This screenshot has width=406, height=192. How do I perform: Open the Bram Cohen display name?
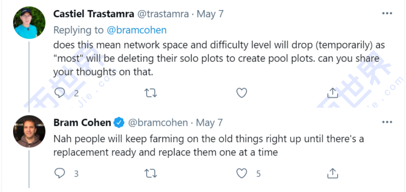point(82,123)
